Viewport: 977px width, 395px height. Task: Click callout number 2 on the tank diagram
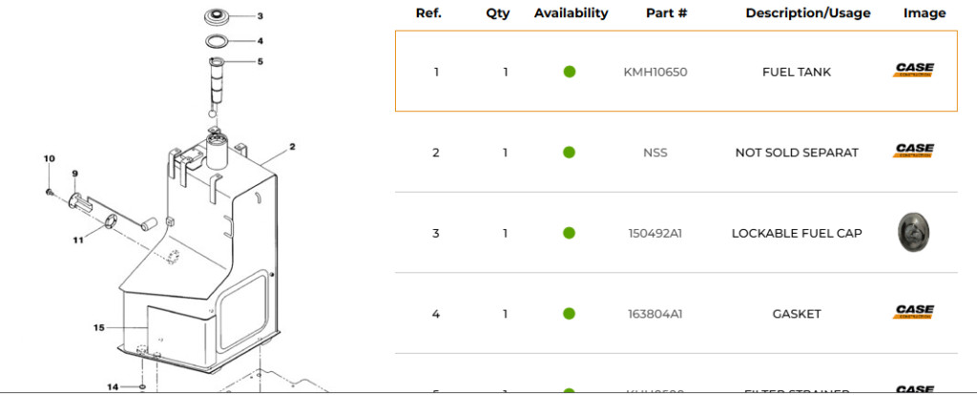tap(292, 147)
